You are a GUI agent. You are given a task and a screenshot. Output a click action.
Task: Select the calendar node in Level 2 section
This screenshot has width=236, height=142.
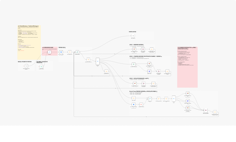pyautogui.click(x=149, y=71)
